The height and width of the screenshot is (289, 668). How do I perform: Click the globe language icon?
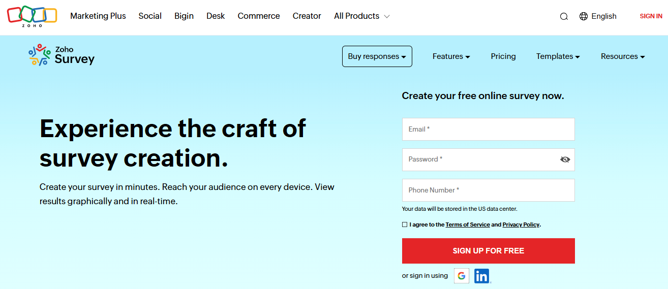point(584,16)
